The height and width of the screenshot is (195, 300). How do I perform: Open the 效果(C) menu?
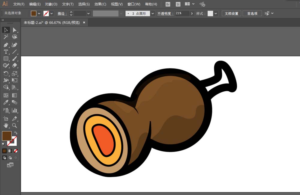[100, 4]
